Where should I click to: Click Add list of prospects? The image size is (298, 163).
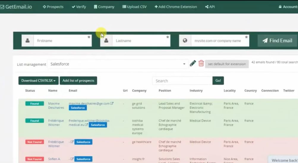point(78,81)
